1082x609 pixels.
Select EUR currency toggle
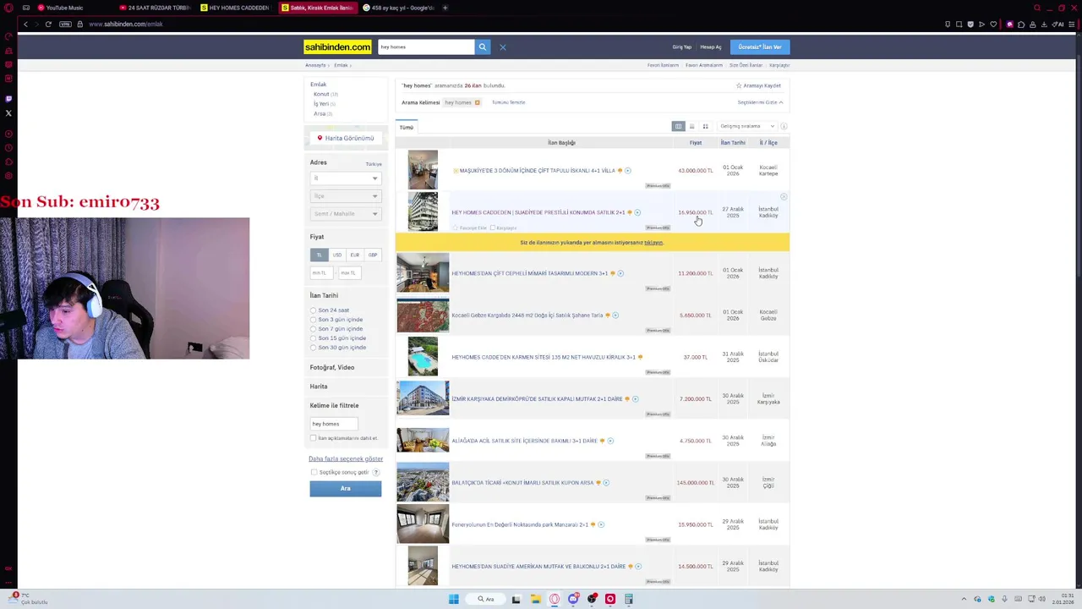[x=354, y=255]
